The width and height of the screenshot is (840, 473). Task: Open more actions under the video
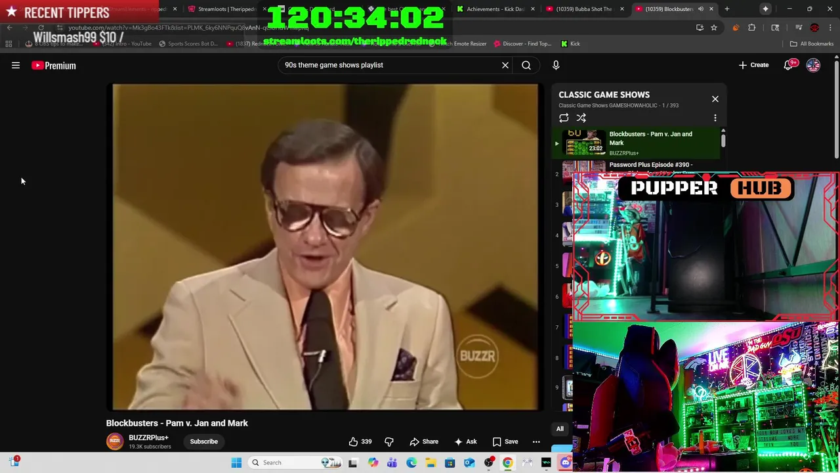tap(536, 441)
